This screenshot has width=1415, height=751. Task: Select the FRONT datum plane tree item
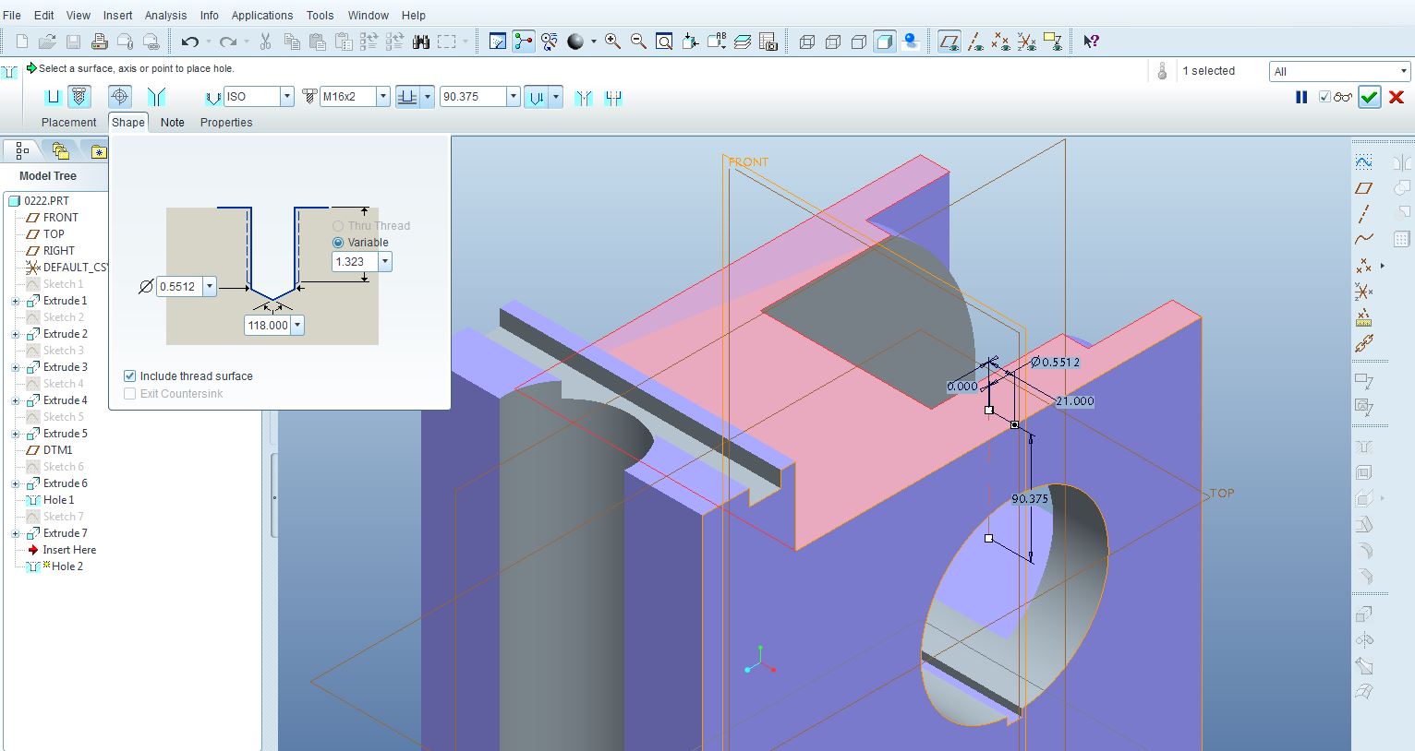pos(61,218)
